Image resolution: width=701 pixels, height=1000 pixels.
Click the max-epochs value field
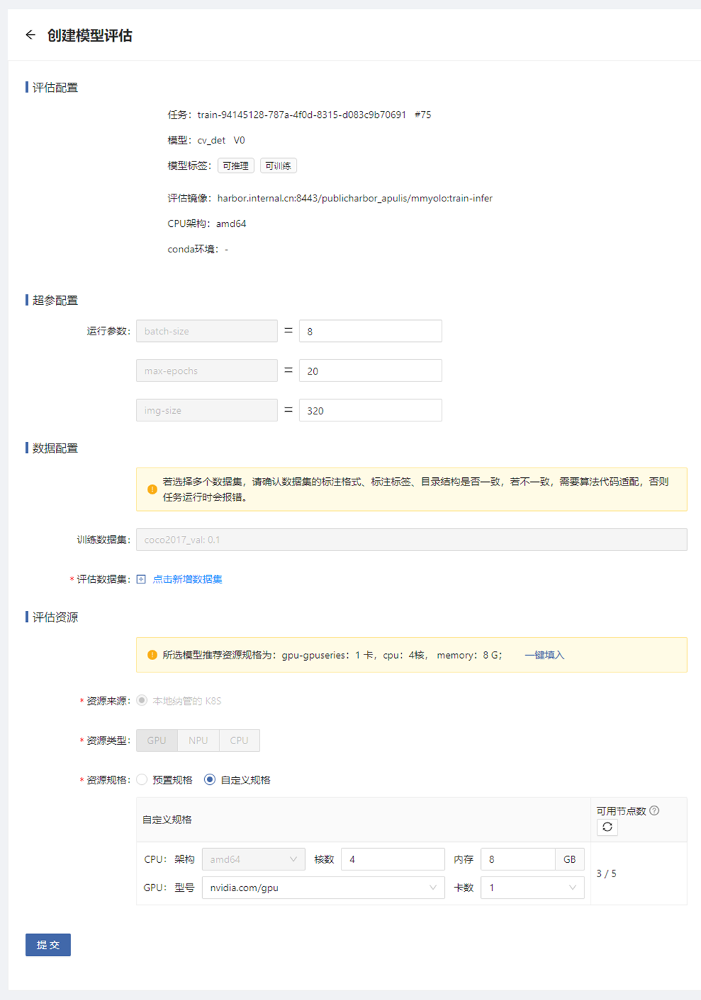[x=371, y=371]
